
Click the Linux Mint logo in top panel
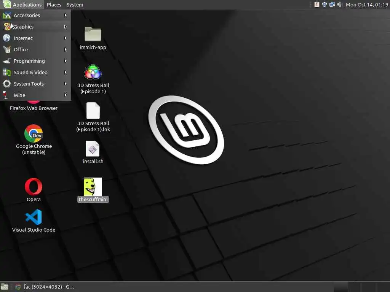tap(7, 4)
